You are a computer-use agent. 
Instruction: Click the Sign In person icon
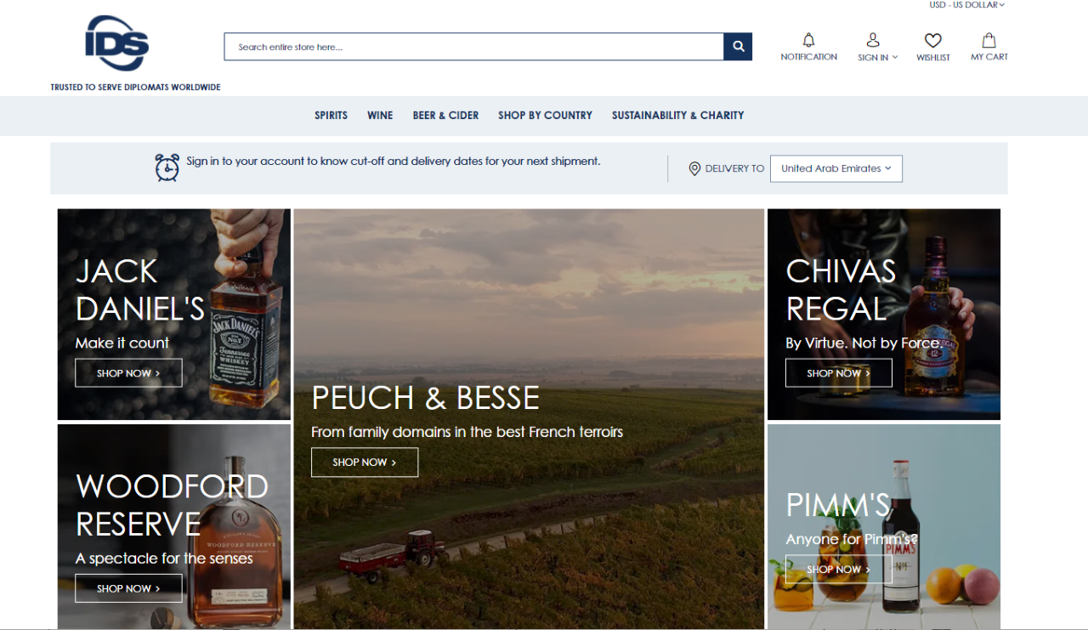873,40
